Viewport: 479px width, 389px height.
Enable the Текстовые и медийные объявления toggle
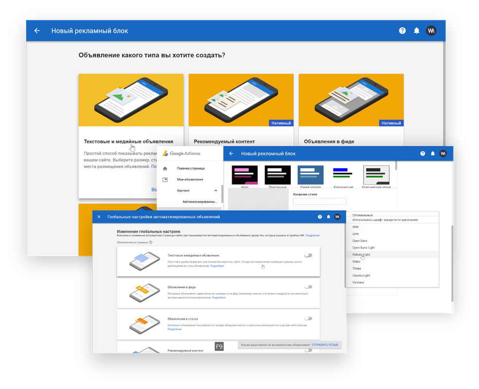[x=308, y=255]
